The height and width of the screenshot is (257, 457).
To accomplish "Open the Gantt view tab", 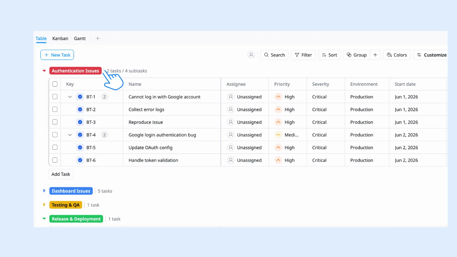I will [x=80, y=38].
